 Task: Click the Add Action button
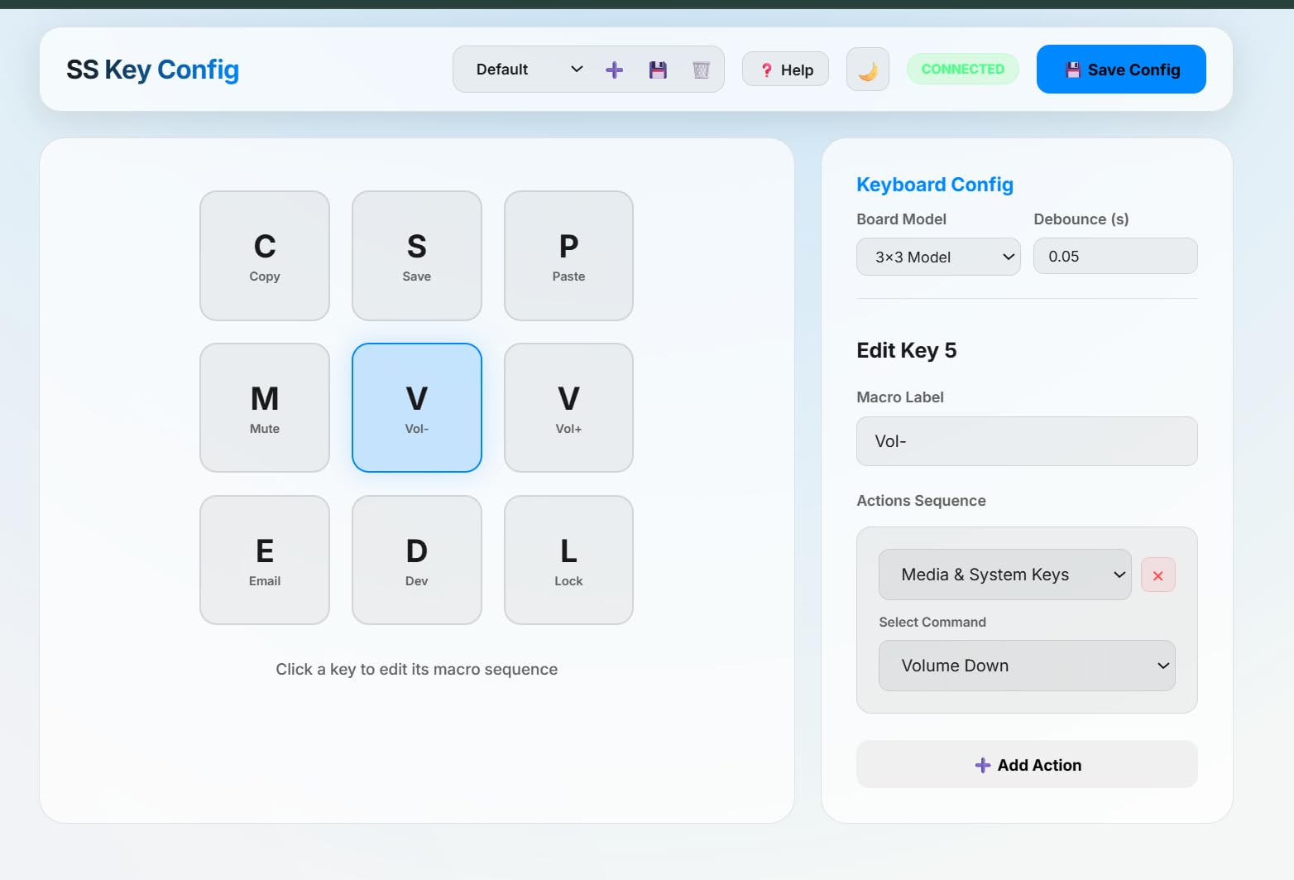pyautogui.click(x=1027, y=764)
